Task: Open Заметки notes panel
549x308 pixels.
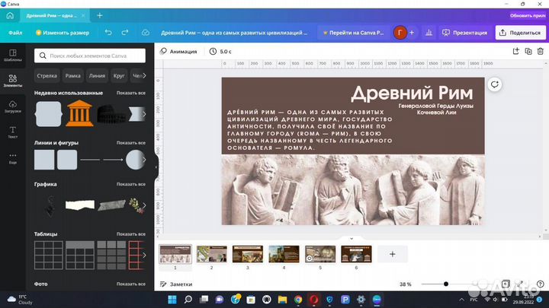Action: point(176,284)
